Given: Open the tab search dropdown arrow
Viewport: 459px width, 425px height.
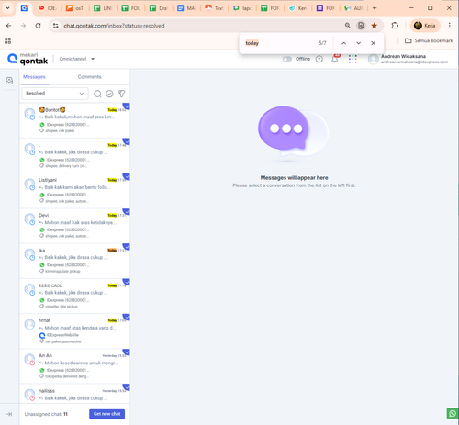Looking at the screenshot, I should tap(8, 8).
